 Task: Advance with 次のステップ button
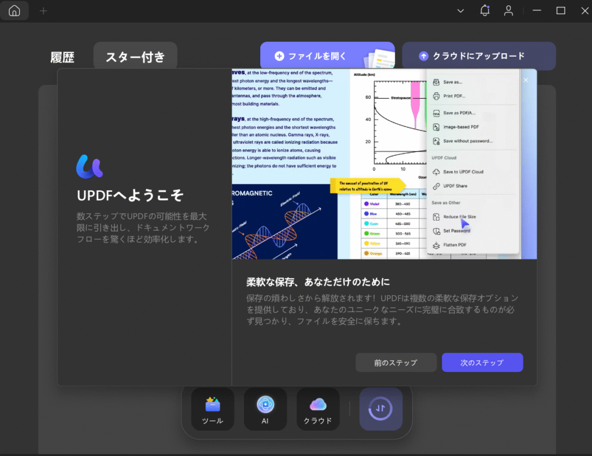click(482, 362)
